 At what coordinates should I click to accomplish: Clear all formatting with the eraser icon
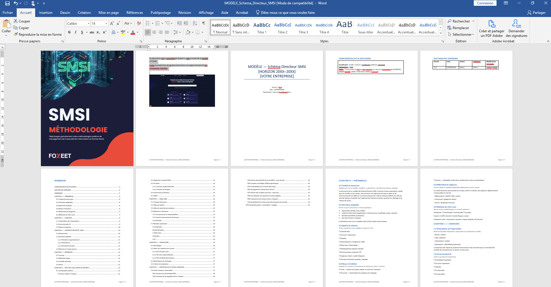coord(139,23)
